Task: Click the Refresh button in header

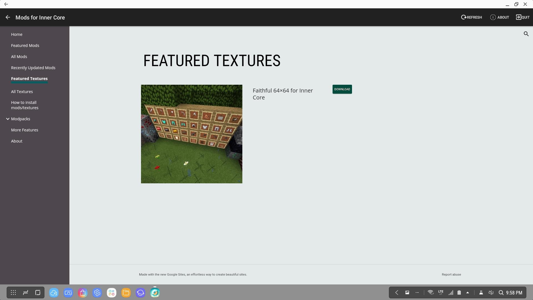Action: [471, 17]
